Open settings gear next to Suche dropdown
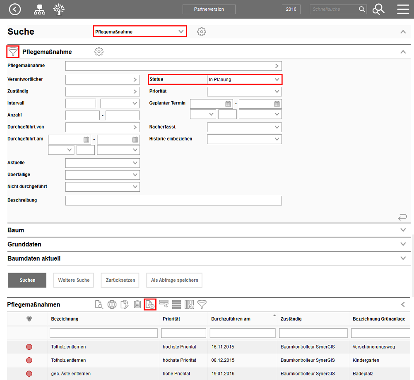 pos(202,32)
